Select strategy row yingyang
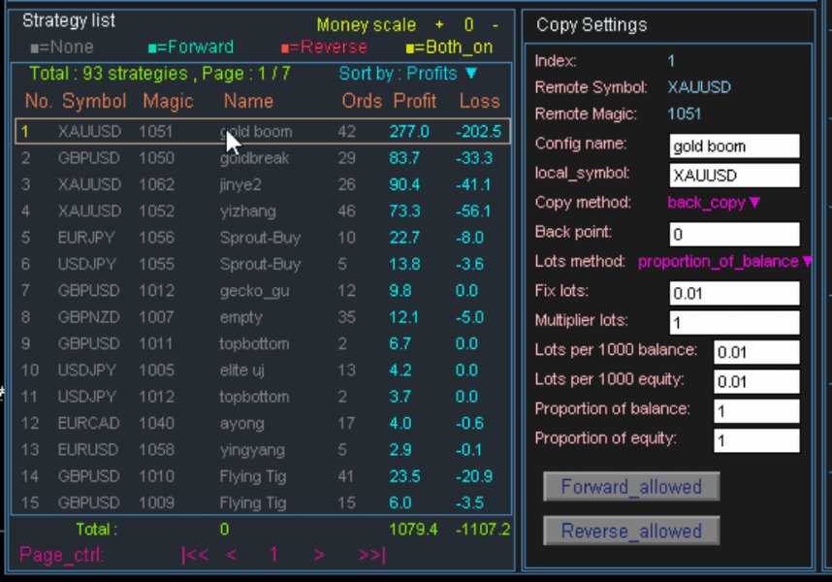Viewport: 832px width, 582px height. pyautogui.click(x=263, y=450)
